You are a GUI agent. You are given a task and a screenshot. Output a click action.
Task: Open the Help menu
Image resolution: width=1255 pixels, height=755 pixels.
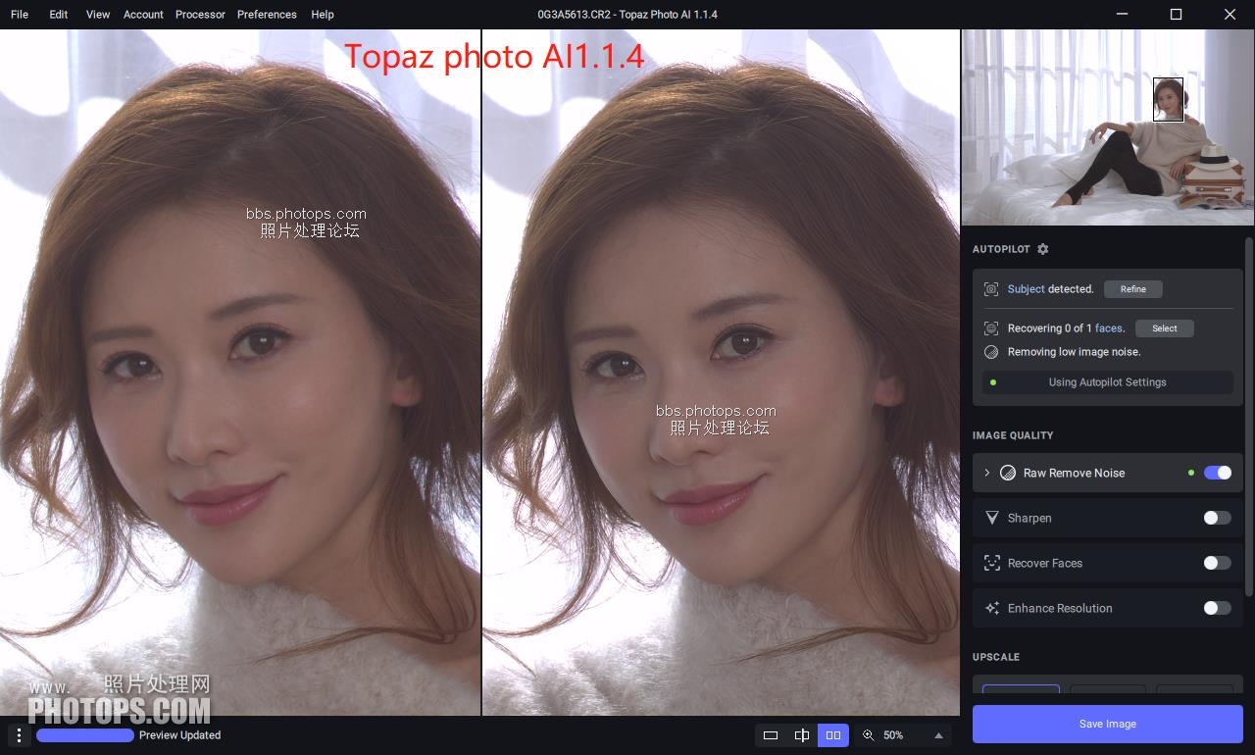323,15
